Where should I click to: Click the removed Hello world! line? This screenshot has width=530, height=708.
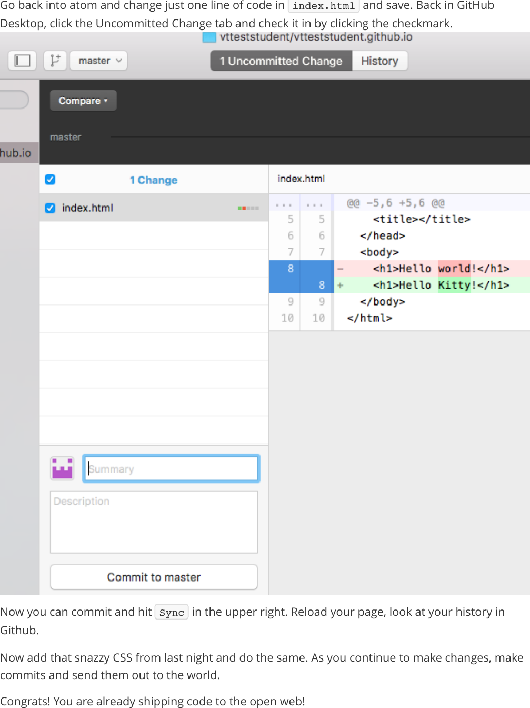[432, 269]
